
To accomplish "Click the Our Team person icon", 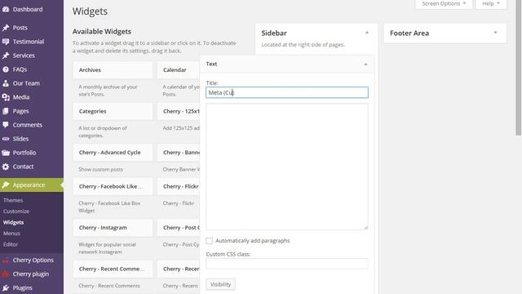I will point(6,83).
